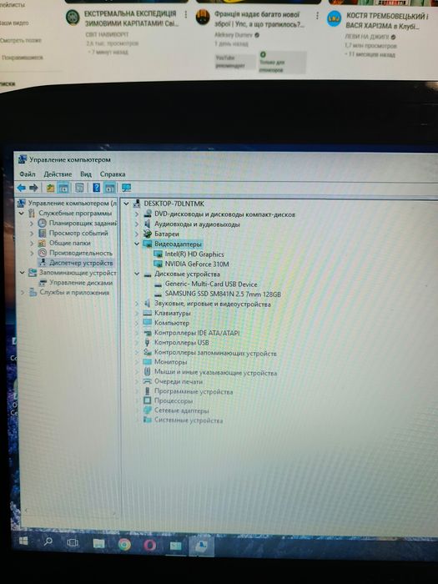
Task: Collapse the Запоминающие устройства node
Action: pos(22,273)
